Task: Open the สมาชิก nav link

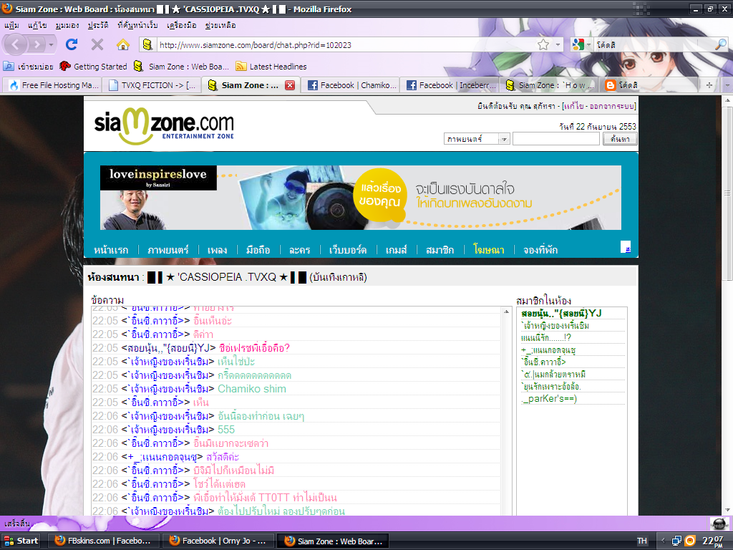Action: click(x=440, y=250)
